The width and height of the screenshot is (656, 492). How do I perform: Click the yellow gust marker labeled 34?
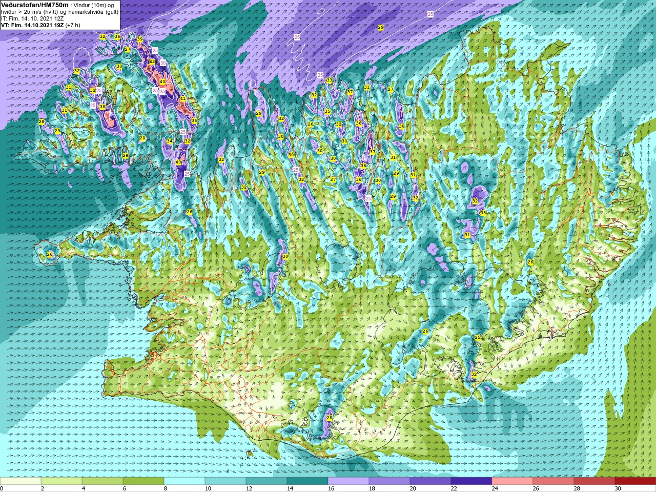(170, 141)
